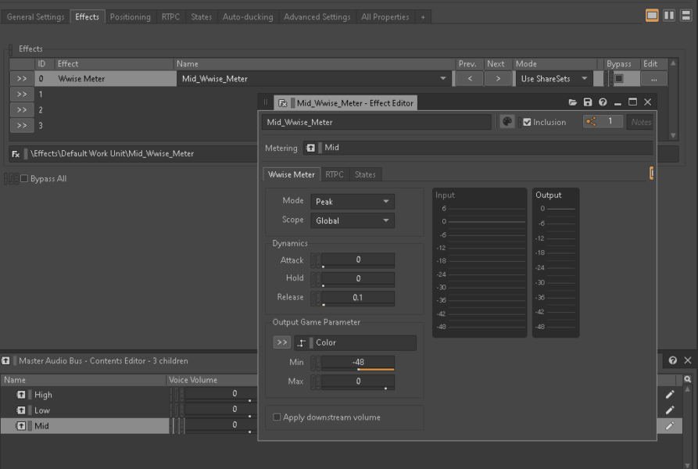Open the Mid bus edit pencil icon
698x469 pixels.
(x=670, y=426)
